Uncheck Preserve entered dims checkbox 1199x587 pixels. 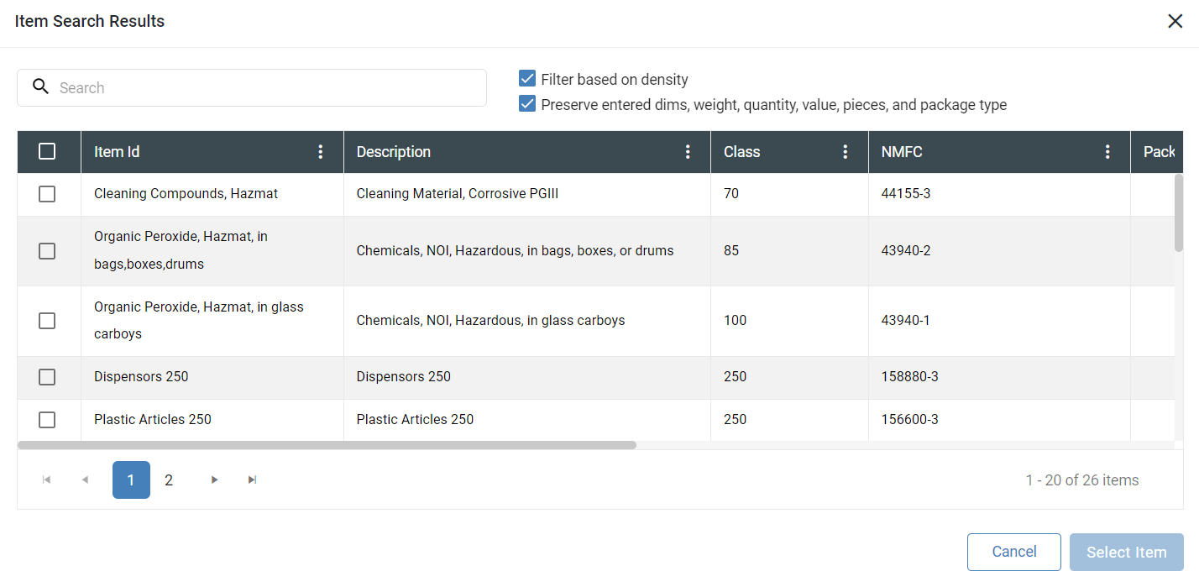click(527, 104)
